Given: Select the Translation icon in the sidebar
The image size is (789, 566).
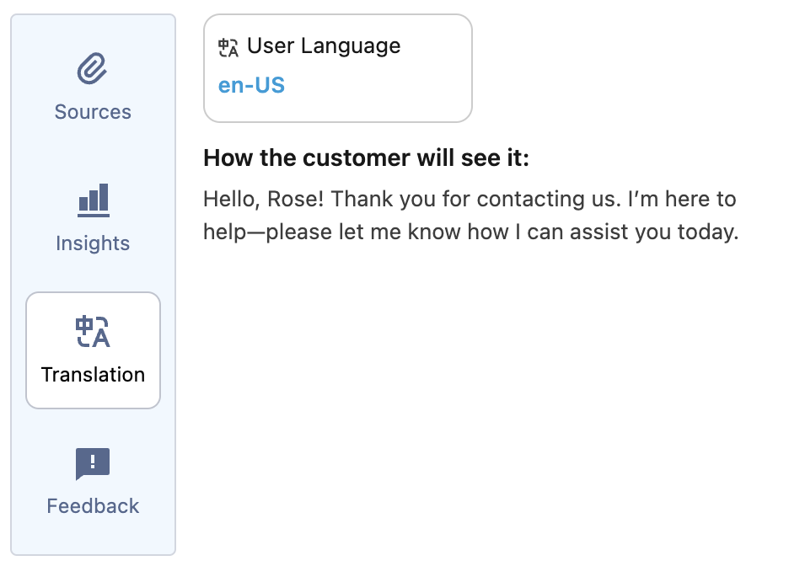Looking at the screenshot, I should (x=93, y=332).
